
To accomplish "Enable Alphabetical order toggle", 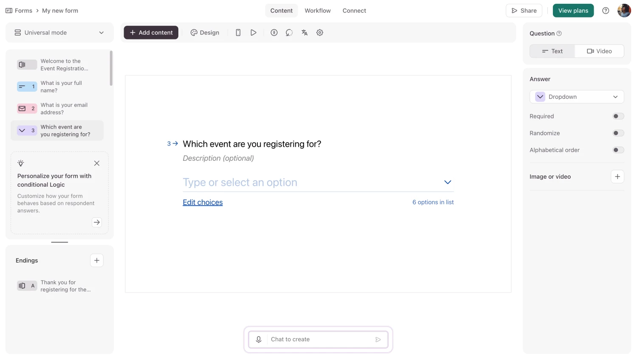I will point(618,150).
